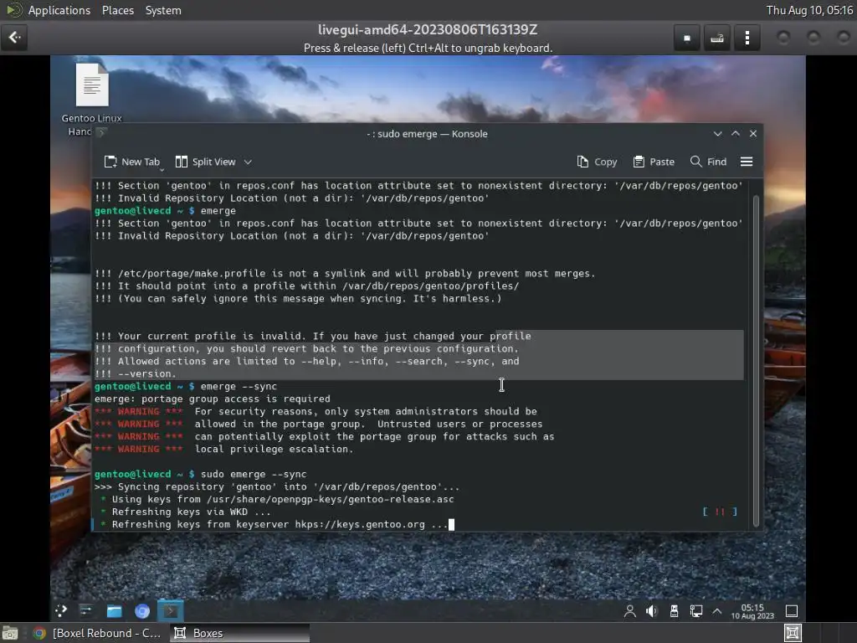
Task: Close the Konsole window
Action: [x=753, y=134]
